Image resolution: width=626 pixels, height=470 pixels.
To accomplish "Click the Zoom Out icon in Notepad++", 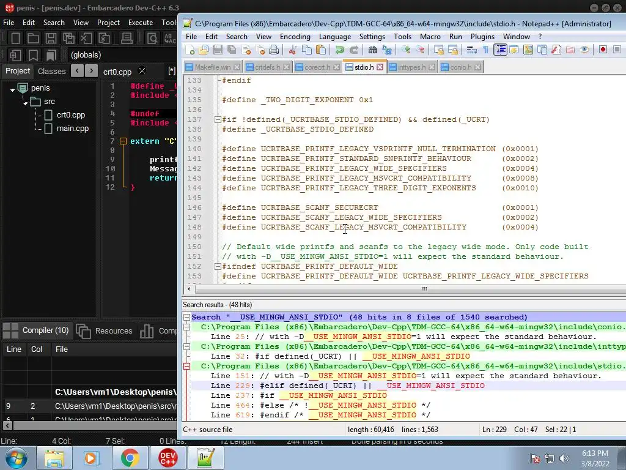I will 419,50.
